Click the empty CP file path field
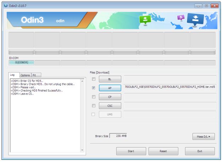Screen dimensions: 223x162 coord(170,97)
